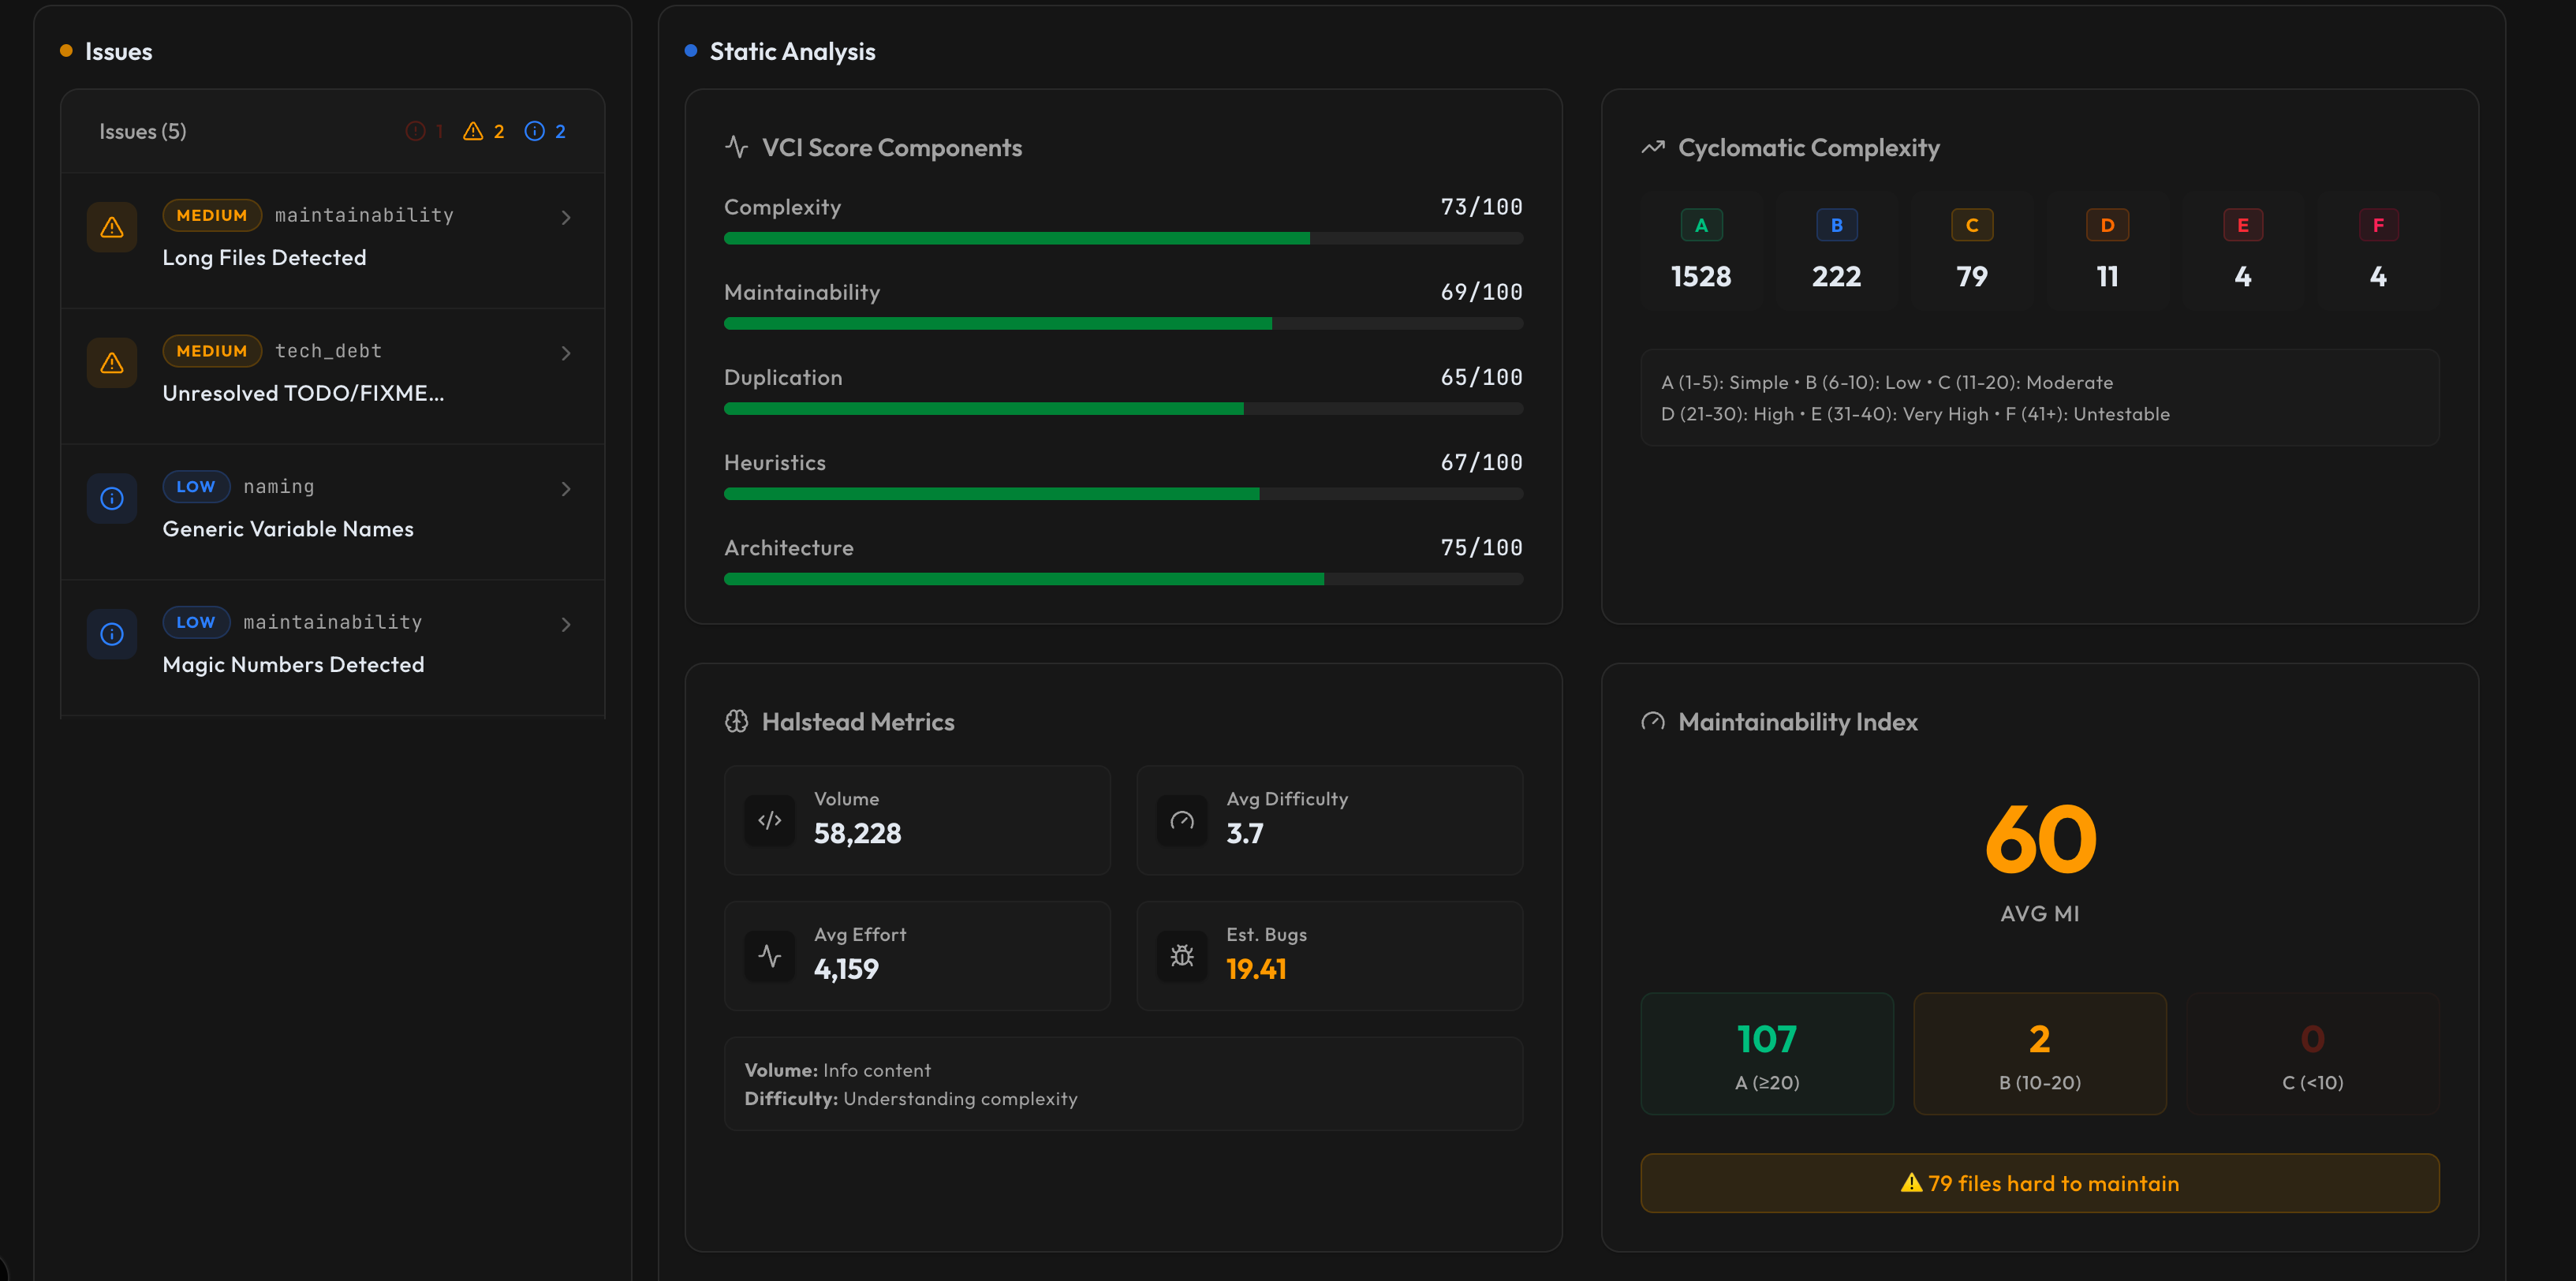
Task: Click the warning icon beside Long Files Detected
Action: tap(112, 227)
